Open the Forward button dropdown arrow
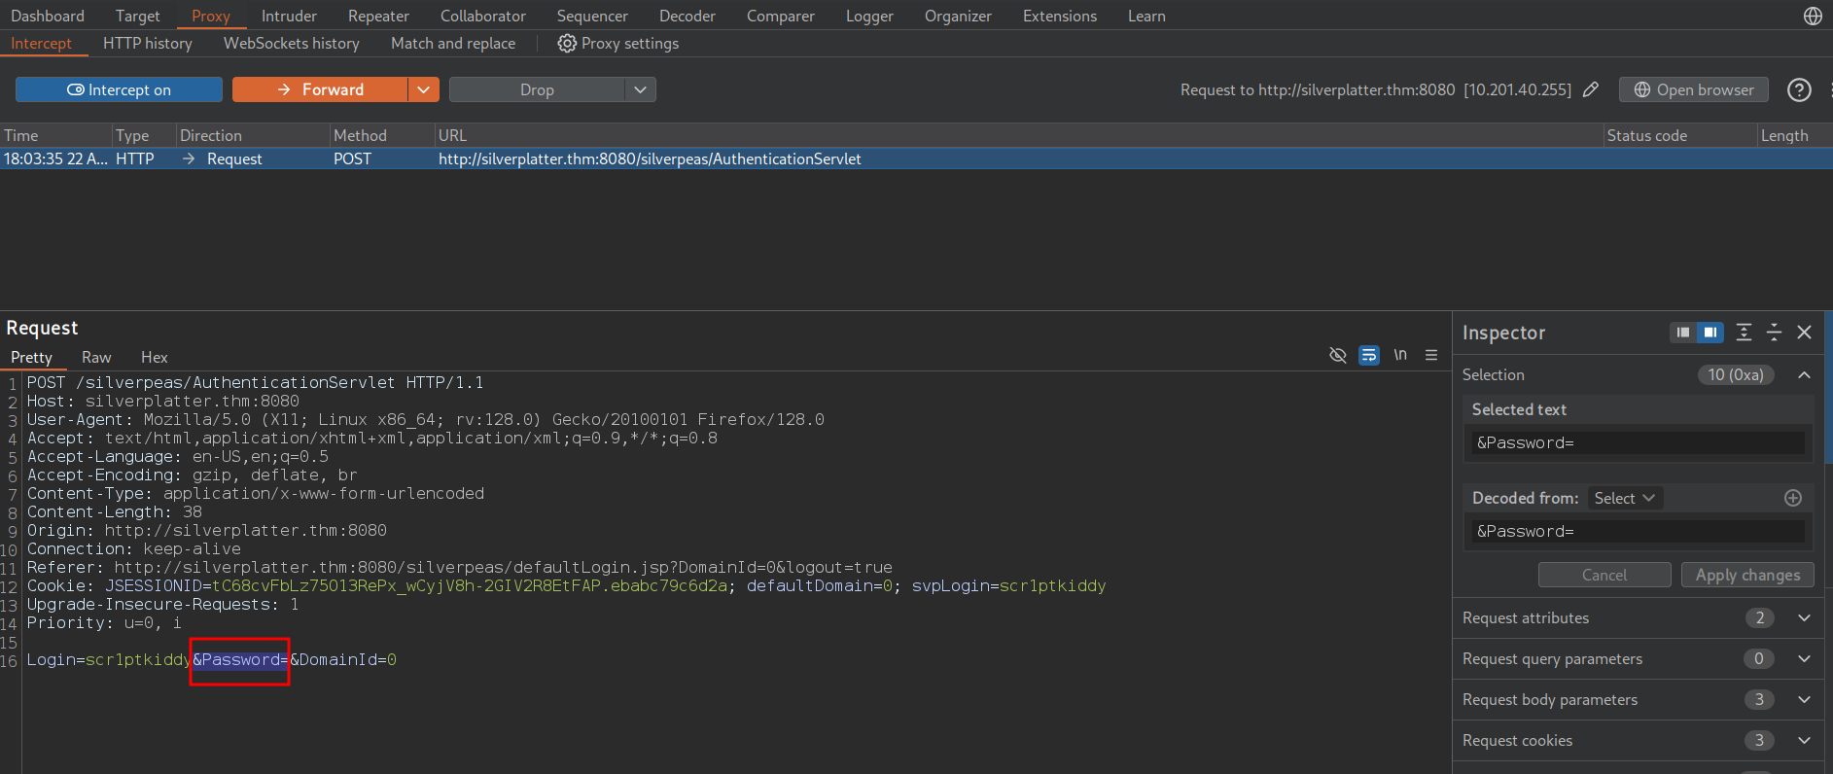This screenshot has width=1833, height=774. [423, 89]
